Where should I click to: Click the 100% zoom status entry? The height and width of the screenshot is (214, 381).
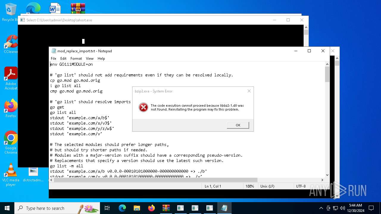(250, 186)
